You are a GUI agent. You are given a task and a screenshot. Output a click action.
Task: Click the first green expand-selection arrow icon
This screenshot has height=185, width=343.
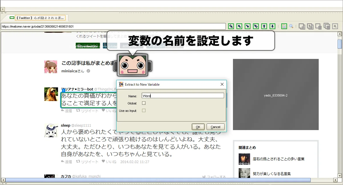(231, 26)
